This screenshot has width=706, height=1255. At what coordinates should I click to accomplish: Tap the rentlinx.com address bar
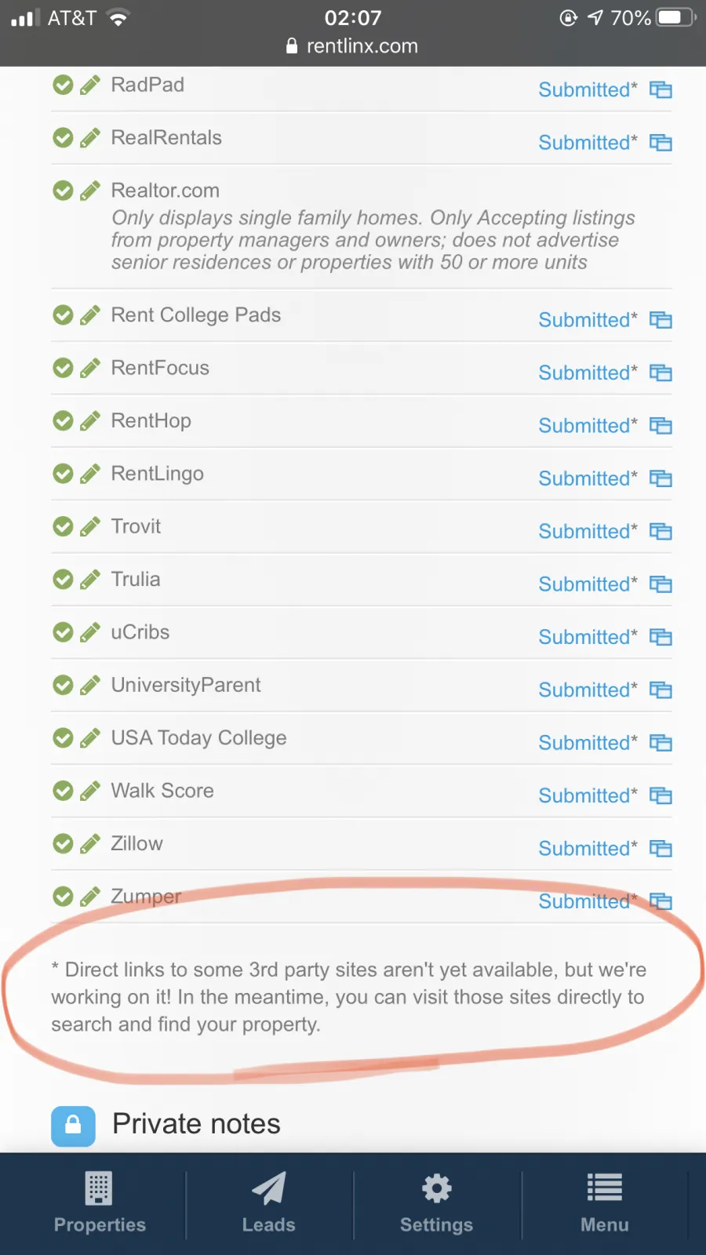click(353, 46)
